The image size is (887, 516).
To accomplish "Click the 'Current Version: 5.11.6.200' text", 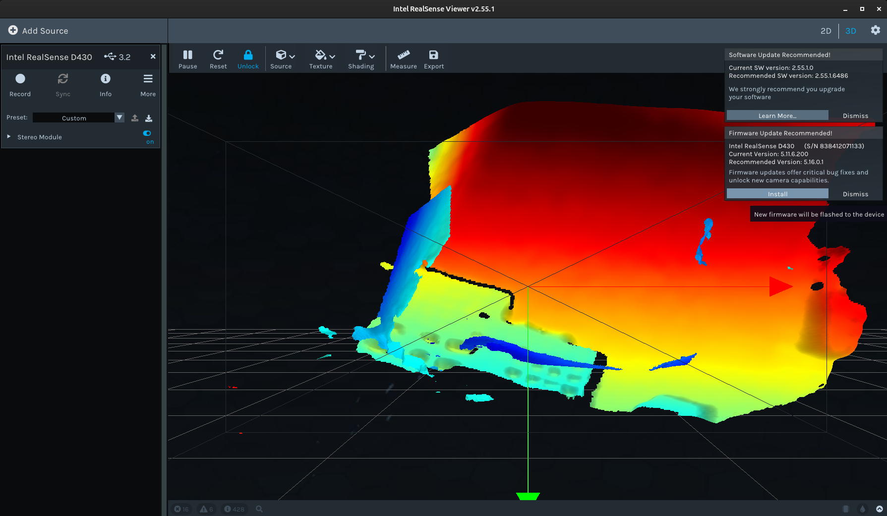I will coord(768,154).
